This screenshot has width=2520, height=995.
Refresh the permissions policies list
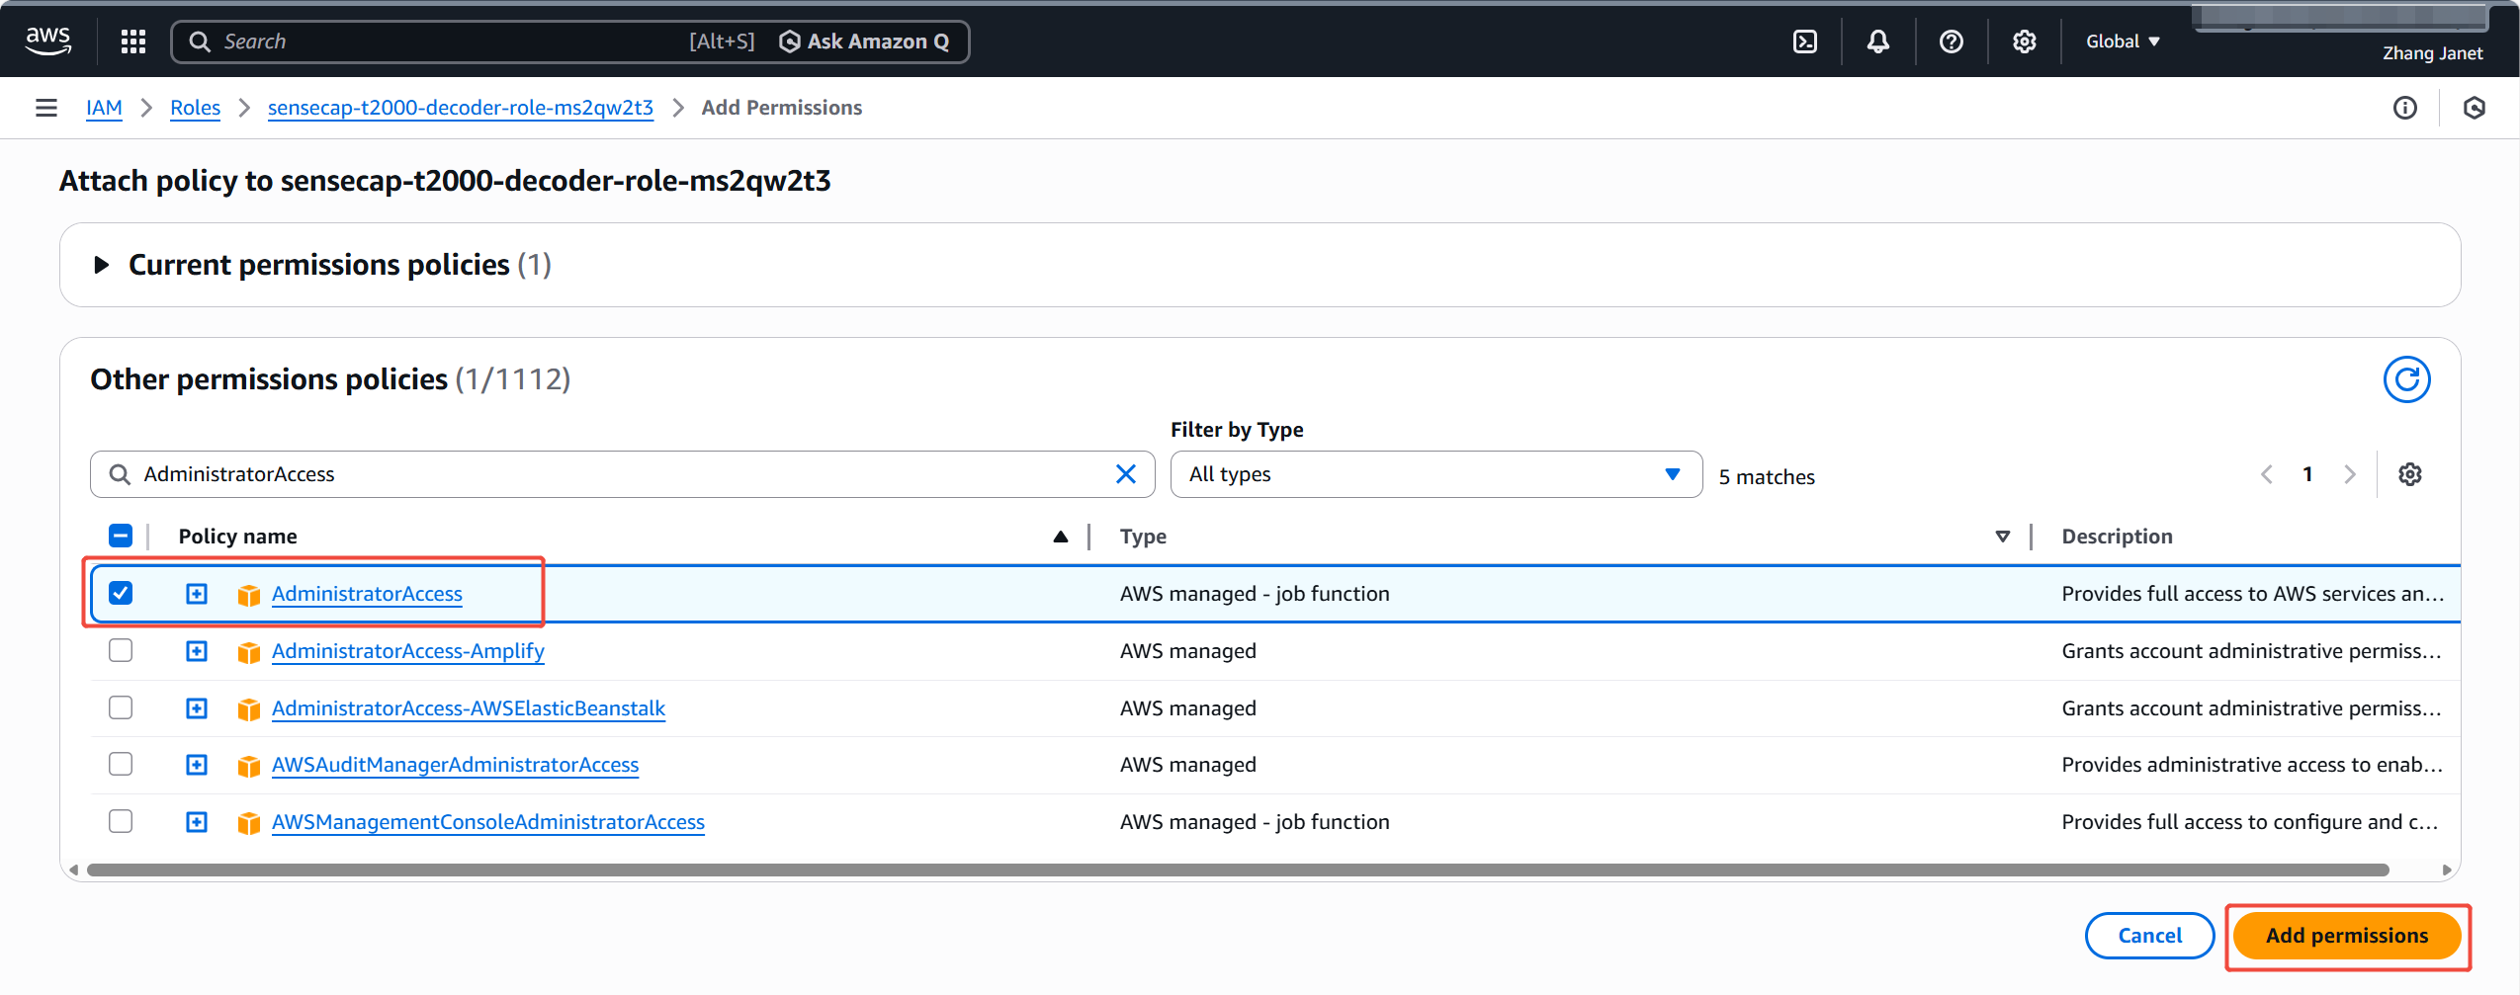click(2405, 379)
